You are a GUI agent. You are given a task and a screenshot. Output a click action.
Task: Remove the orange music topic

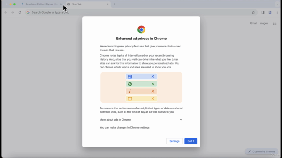click(x=153, y=91)
